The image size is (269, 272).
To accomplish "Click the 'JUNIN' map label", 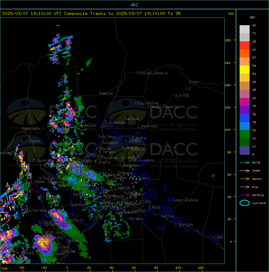I will pyautogui.click(x=119, y=196).
